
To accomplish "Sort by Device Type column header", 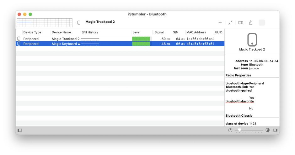I will click(32, 32).
